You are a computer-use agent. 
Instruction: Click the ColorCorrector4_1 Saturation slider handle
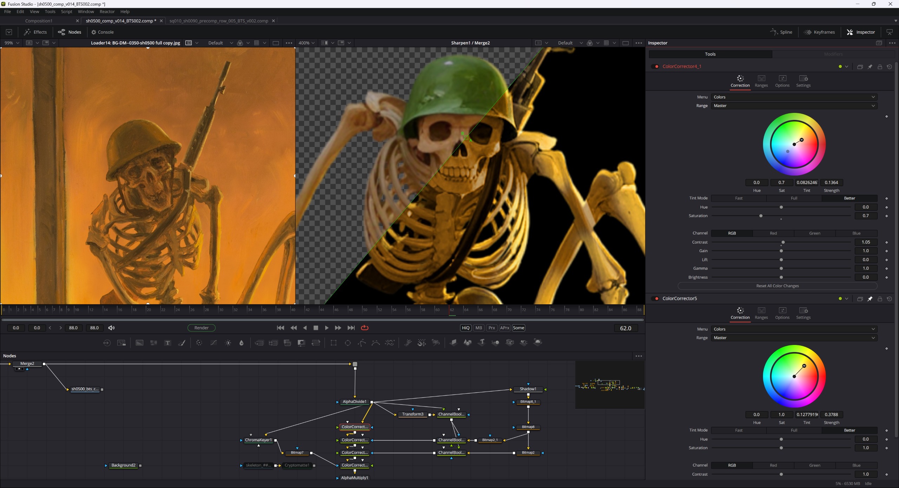coord(761,216)
